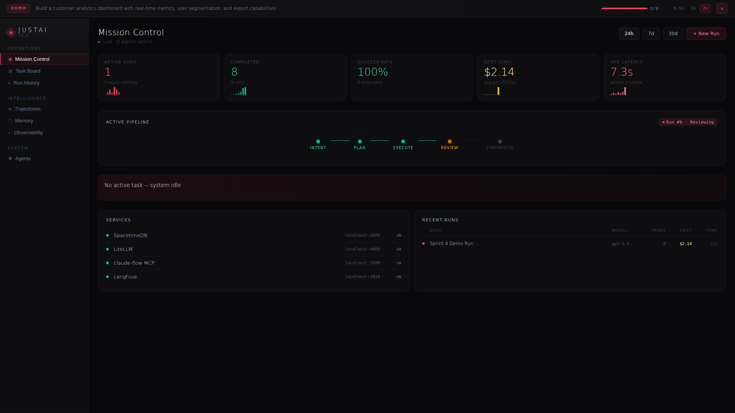
Task: Select the 30d time range
Action: point(673,34)
